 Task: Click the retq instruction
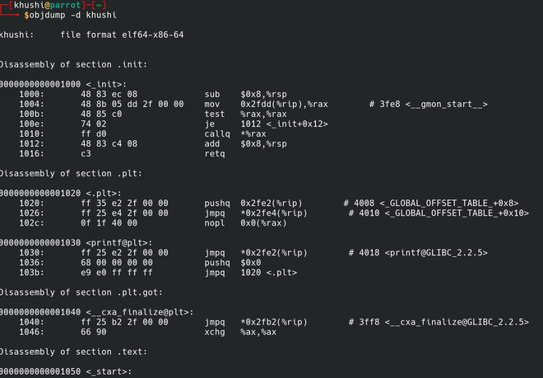click(x=214, y=152)
